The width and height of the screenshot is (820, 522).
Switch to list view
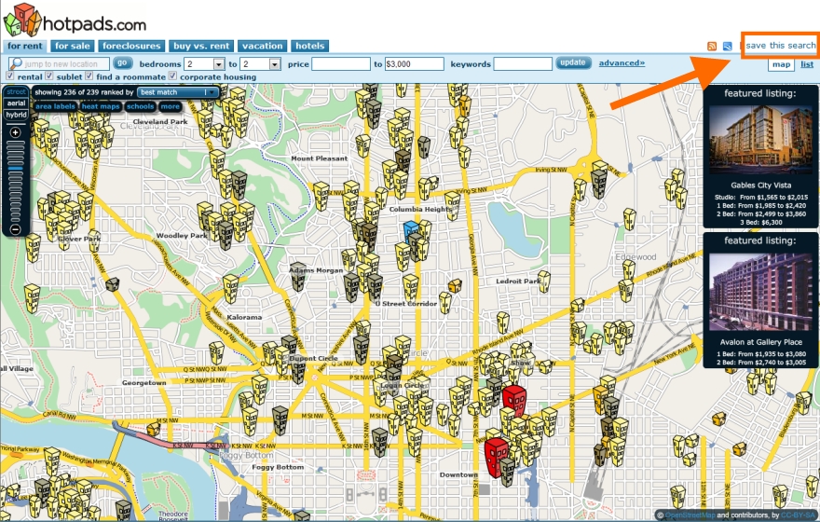(x=807, y=64)
